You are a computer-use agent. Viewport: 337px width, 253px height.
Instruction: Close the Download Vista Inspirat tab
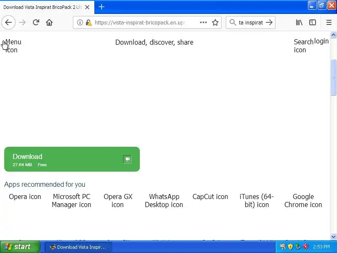[87, 7]
